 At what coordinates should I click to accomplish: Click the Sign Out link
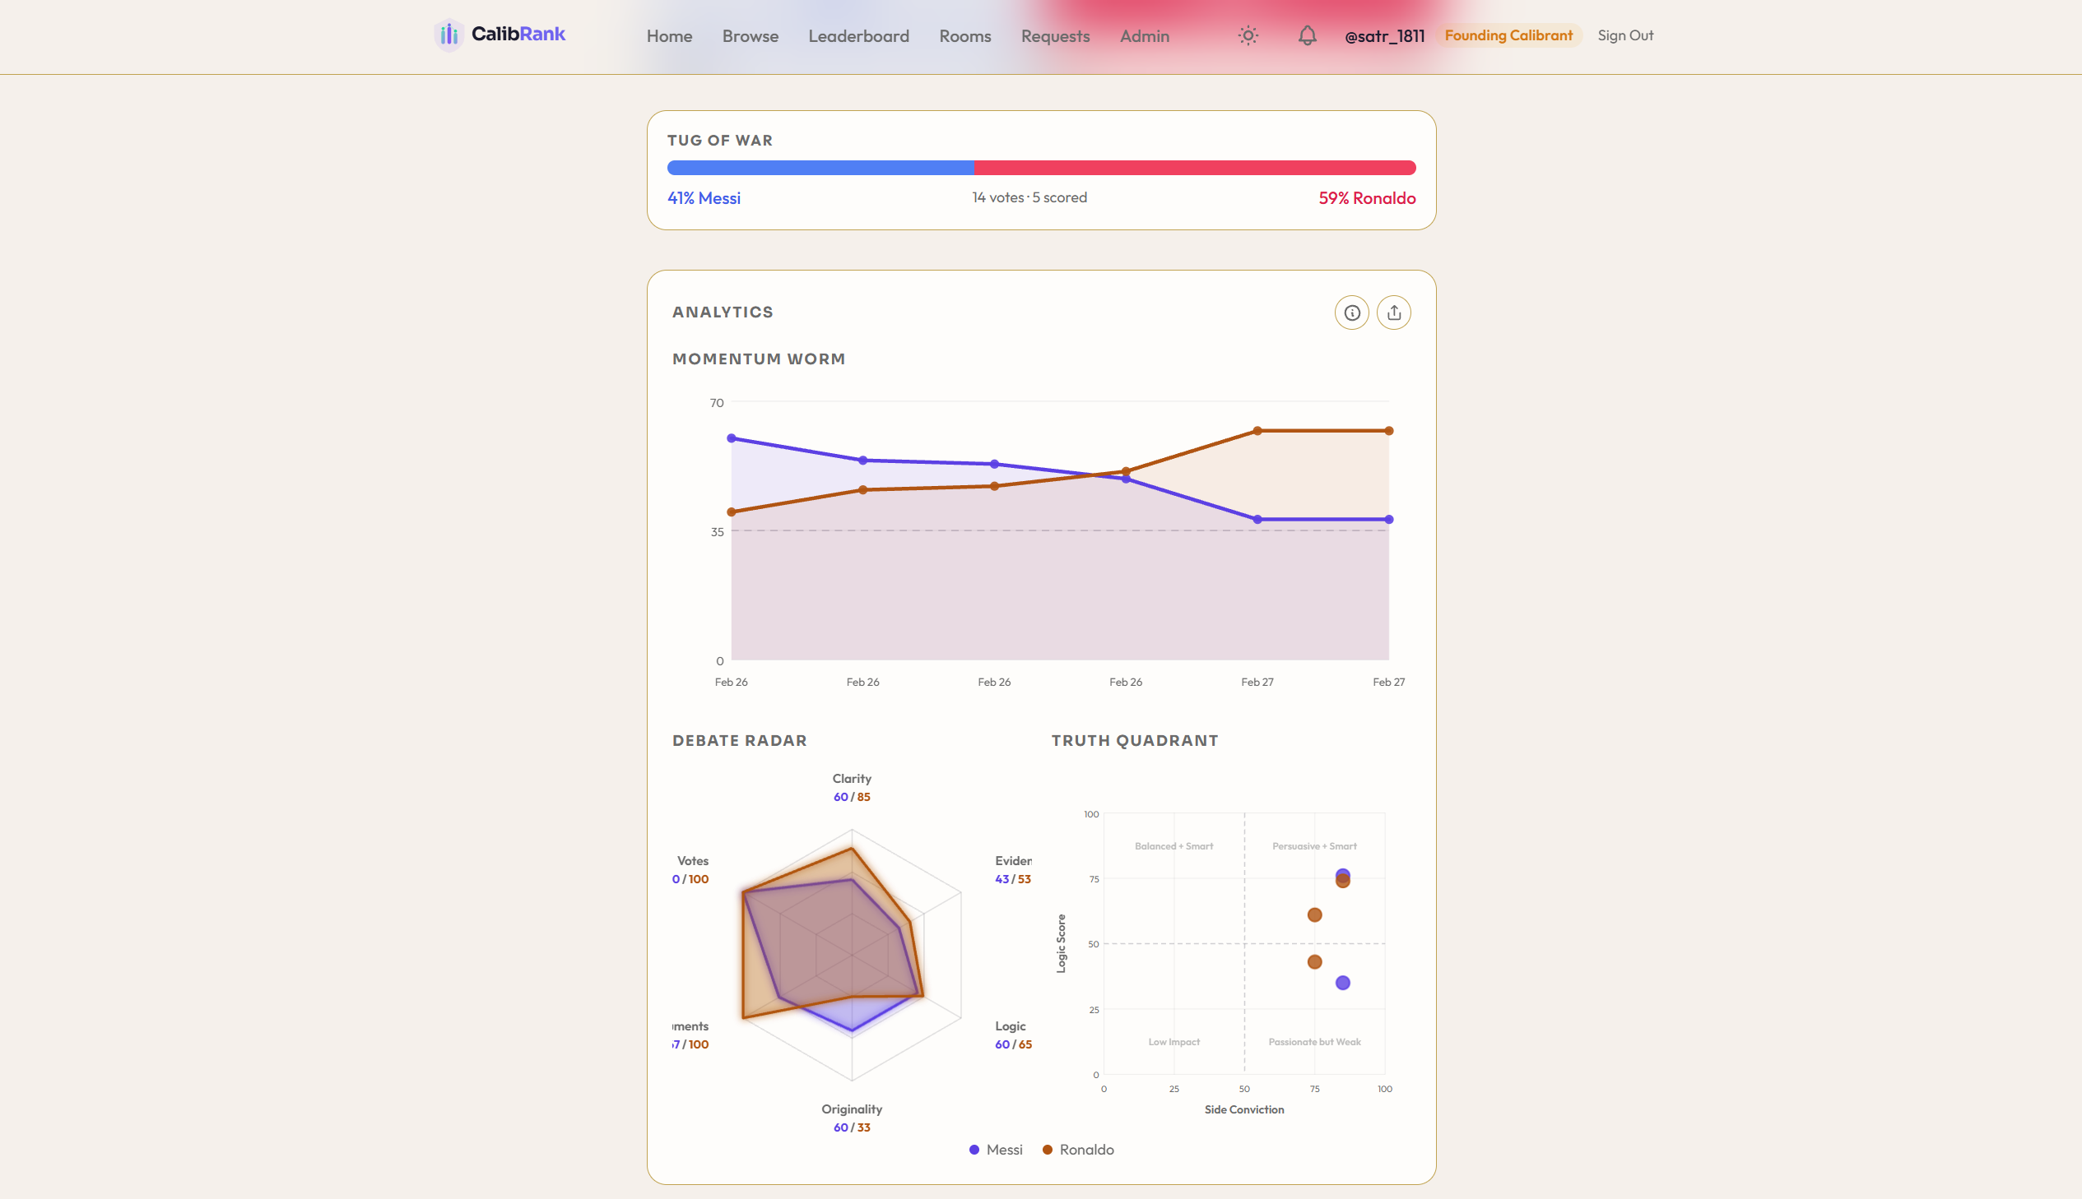(1625, 35)
